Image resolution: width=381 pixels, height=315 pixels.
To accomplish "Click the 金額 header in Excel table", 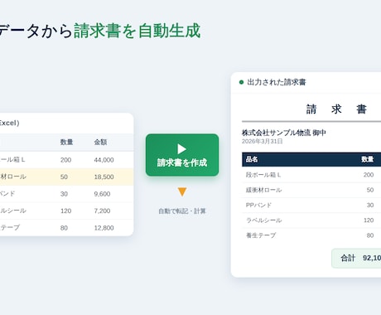I will pos(100,143).
